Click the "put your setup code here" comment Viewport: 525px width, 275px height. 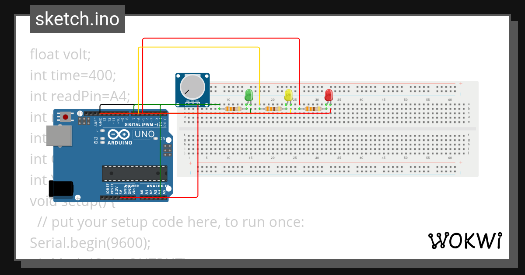tap(171, 222)
